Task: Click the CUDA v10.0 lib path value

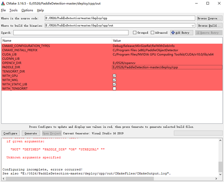Action: click(x=163, y=55)
